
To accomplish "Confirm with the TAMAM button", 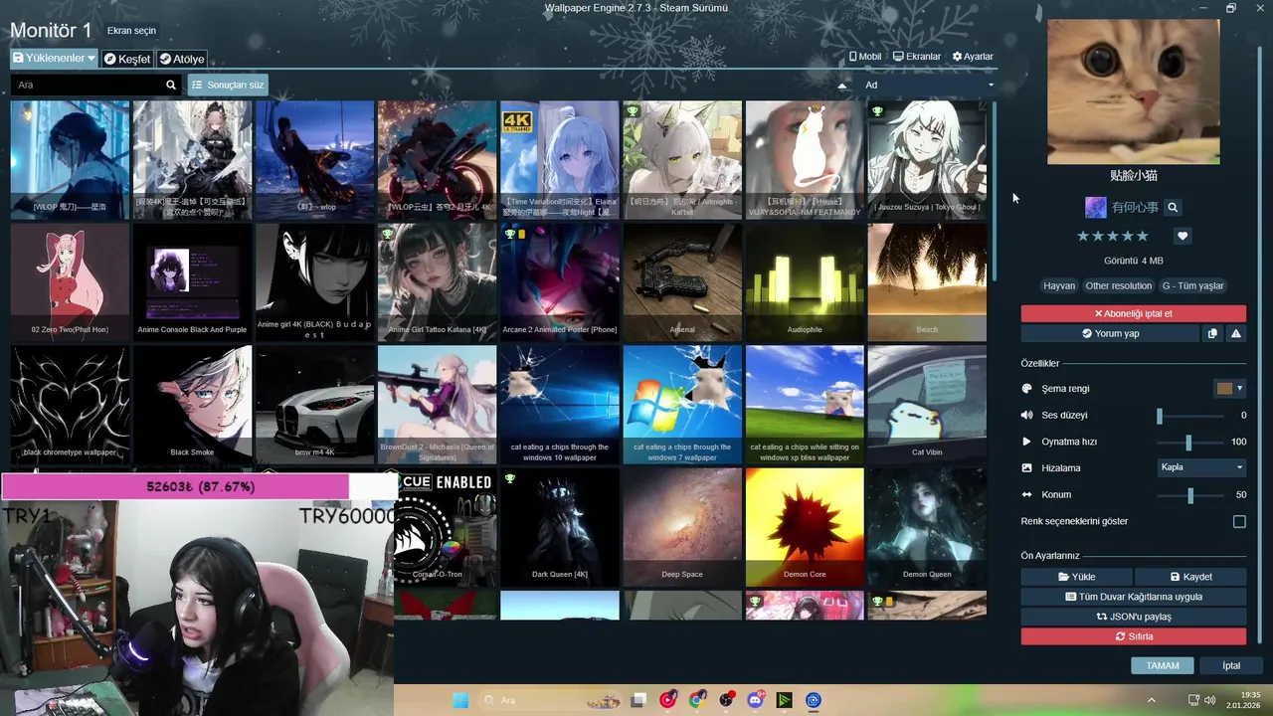I will coord(1163,665).
